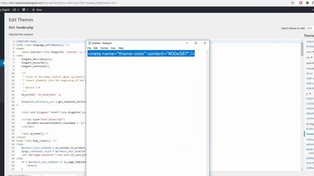
Task: Expand the js folder in theme files
Action: click(x=309, y=93)
